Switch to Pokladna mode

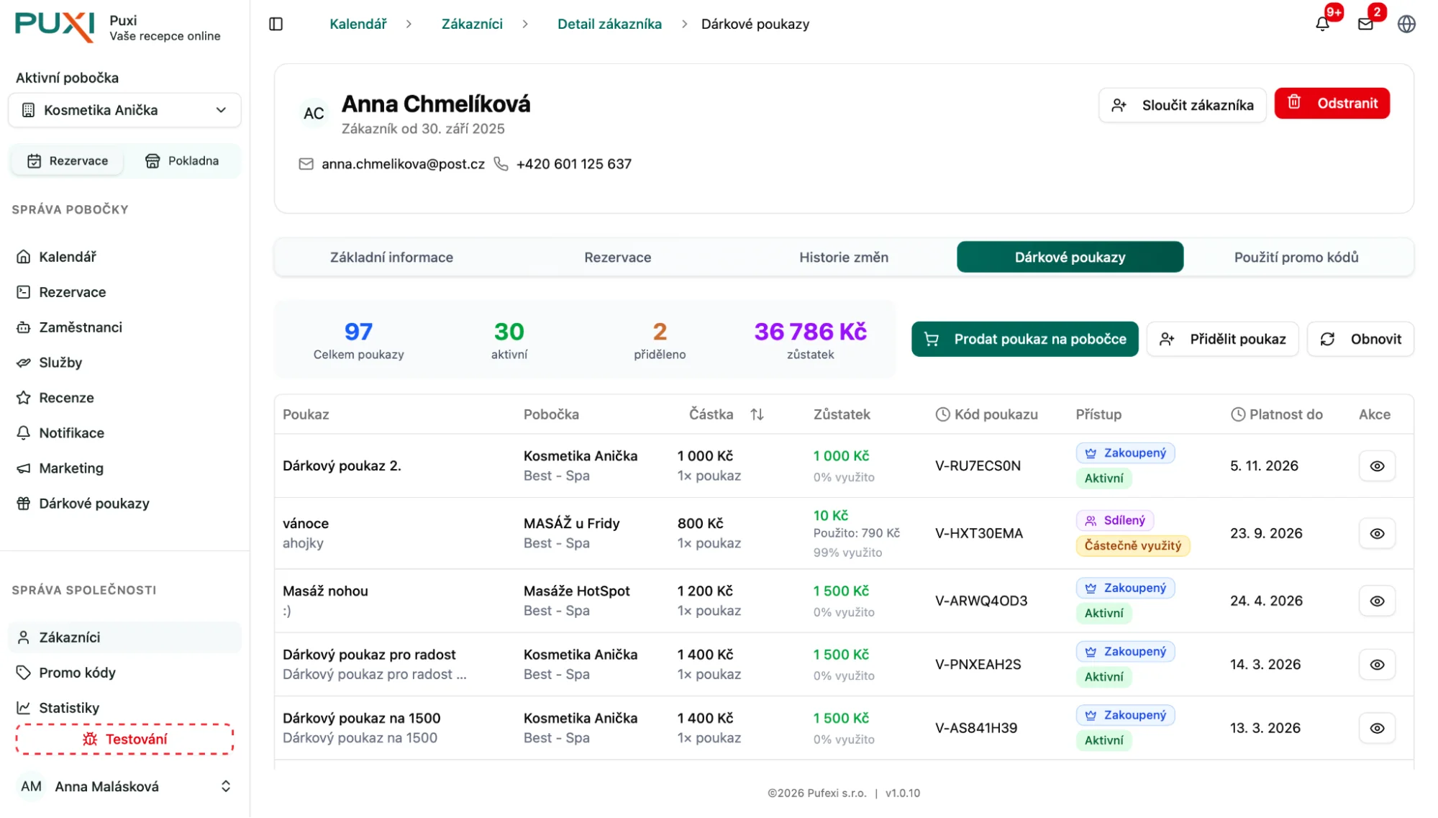[x=182, y=161]
